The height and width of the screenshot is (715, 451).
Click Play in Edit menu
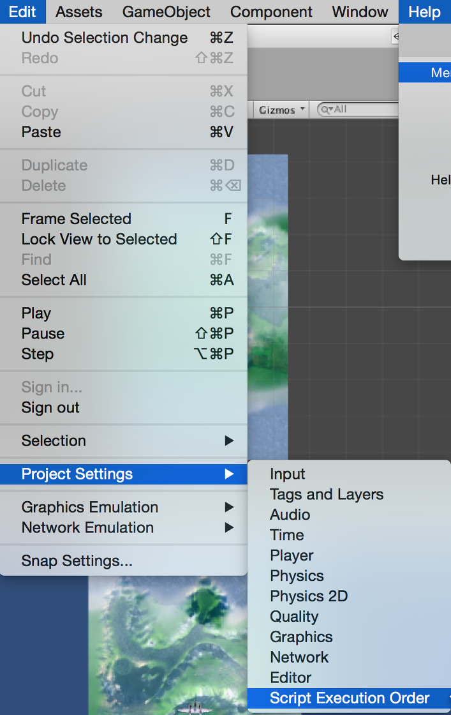(36, 313)
